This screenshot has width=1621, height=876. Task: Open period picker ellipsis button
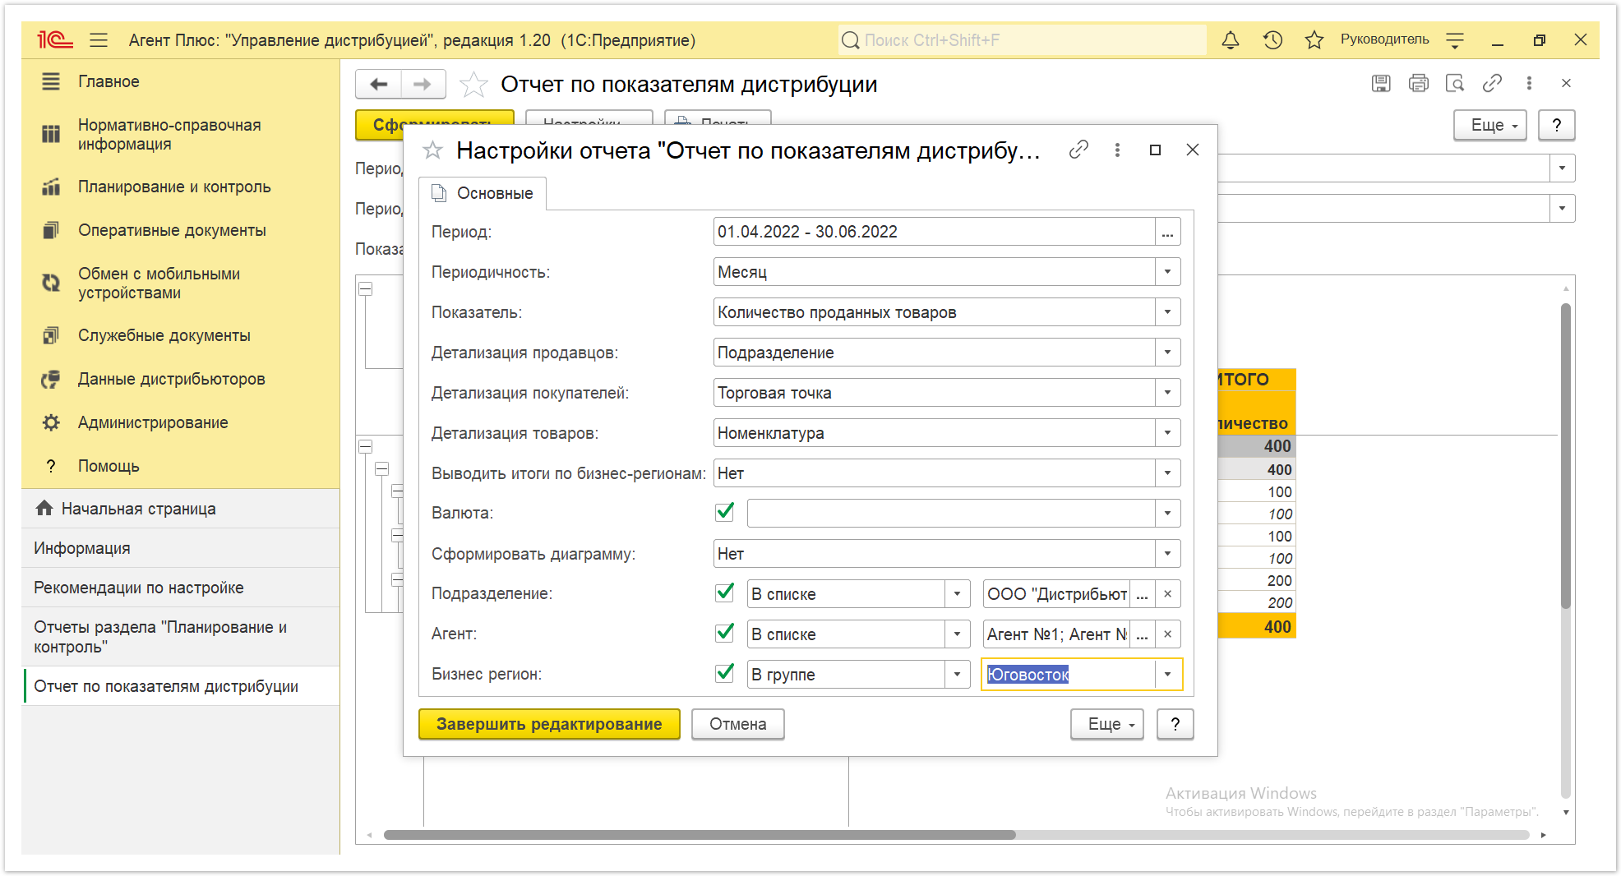tap(1167, 232)
